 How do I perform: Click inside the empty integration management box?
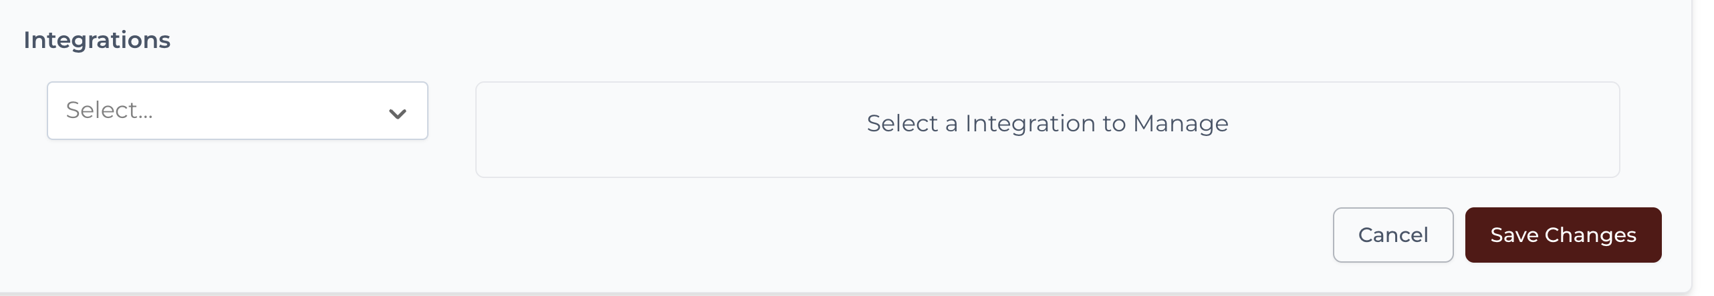[x=1047, y=153]
